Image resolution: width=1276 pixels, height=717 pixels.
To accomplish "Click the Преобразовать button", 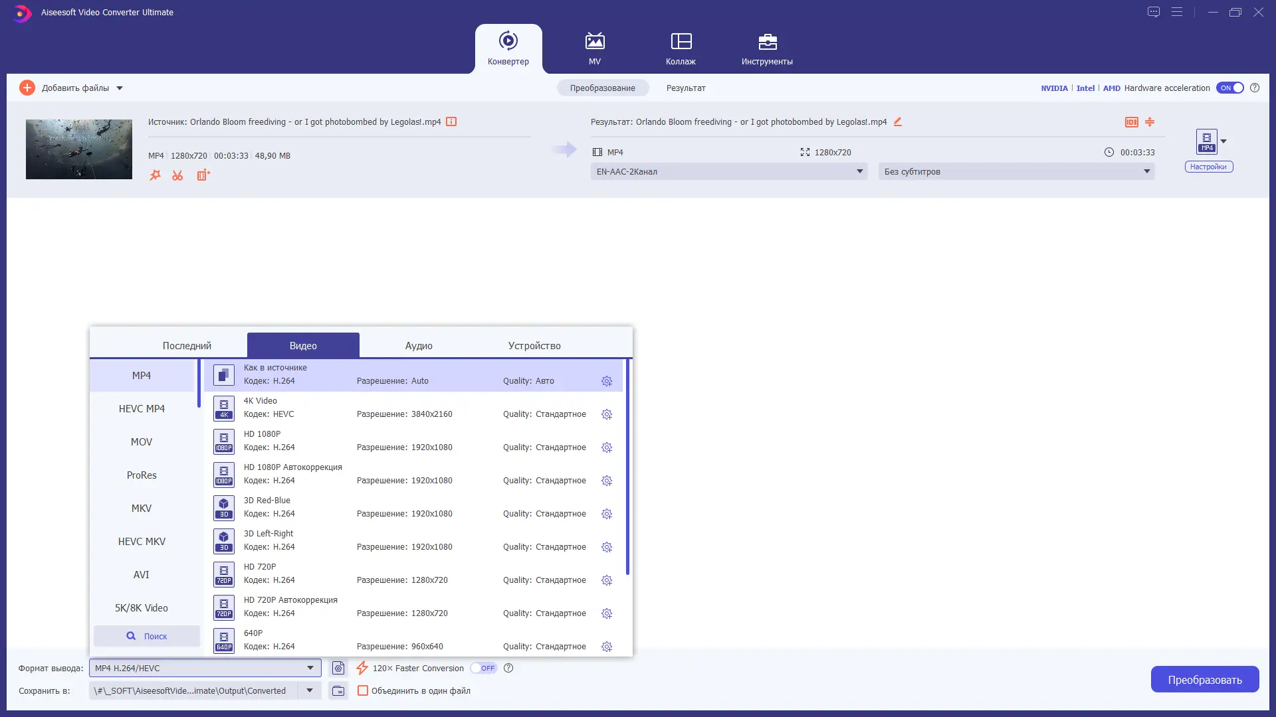I will tap(1204, 679).
